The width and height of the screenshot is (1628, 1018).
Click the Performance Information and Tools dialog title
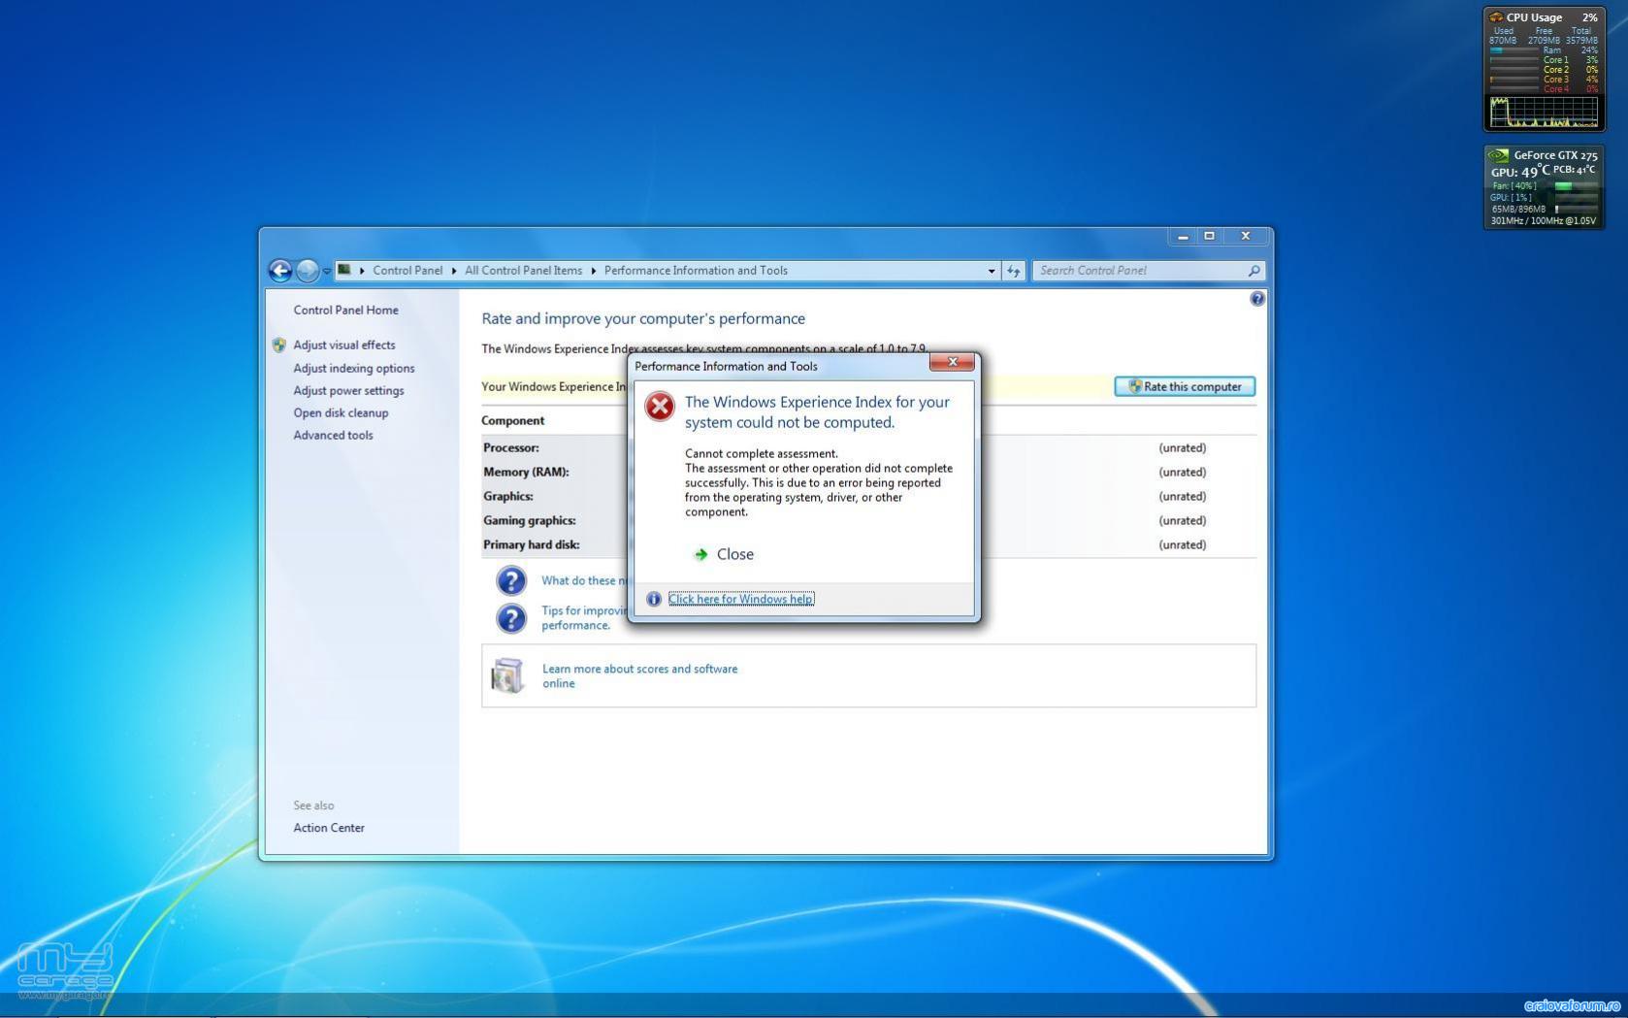coord(726,367)
